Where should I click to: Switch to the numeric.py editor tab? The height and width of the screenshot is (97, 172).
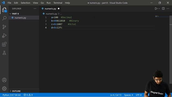tap(51, 9)
